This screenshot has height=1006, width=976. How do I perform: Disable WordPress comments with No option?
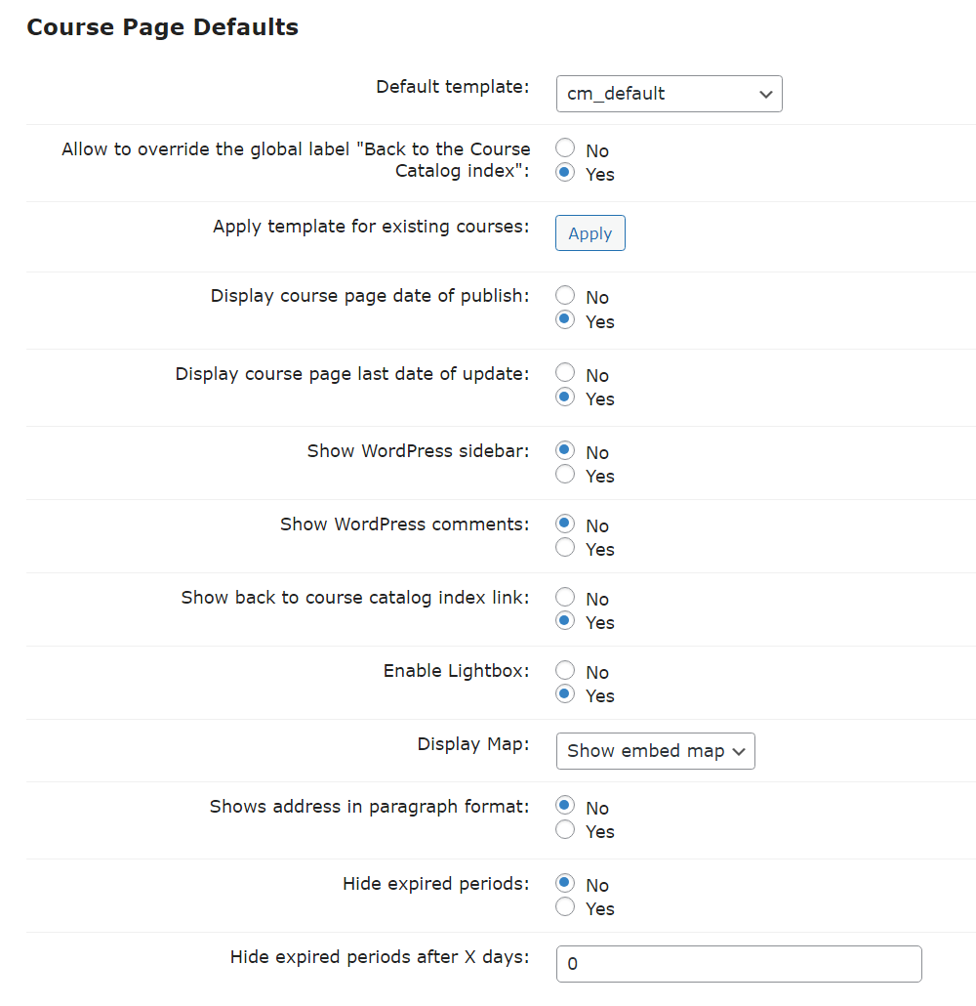(565, 524)
